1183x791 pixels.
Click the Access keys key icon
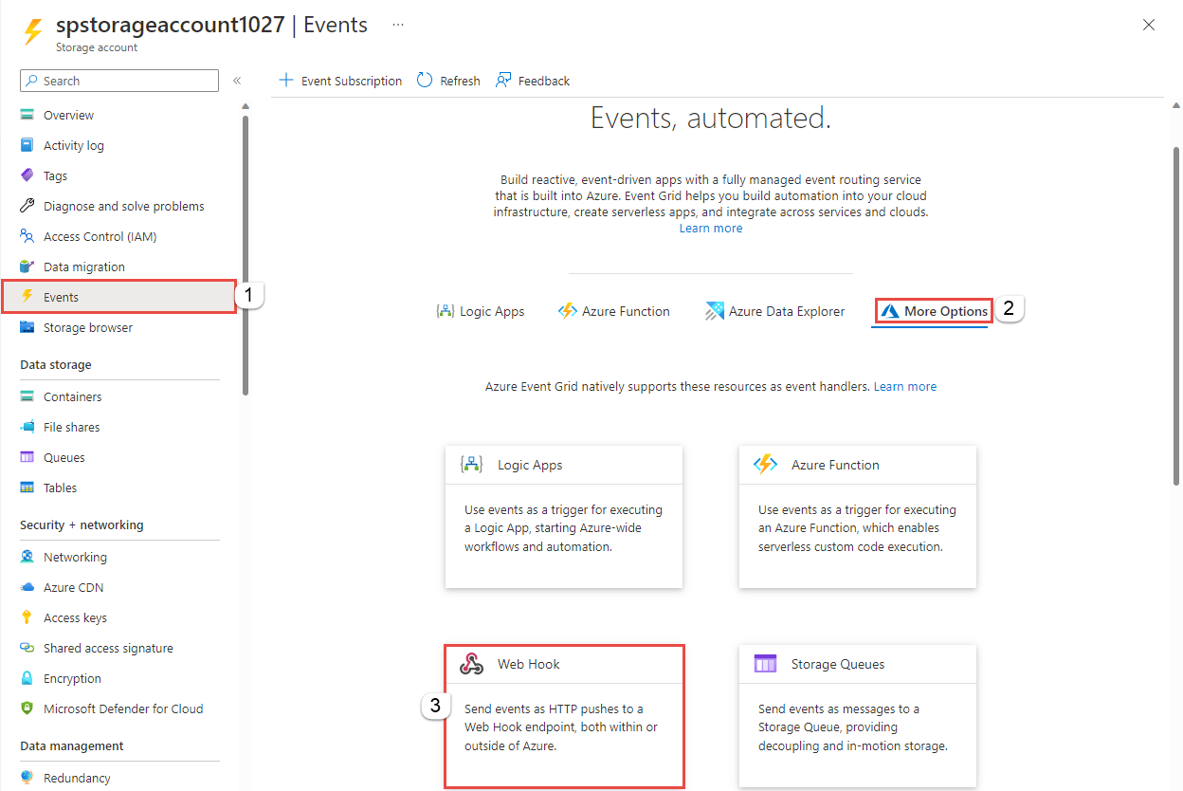pyautogui.click(x=27, y=617)
